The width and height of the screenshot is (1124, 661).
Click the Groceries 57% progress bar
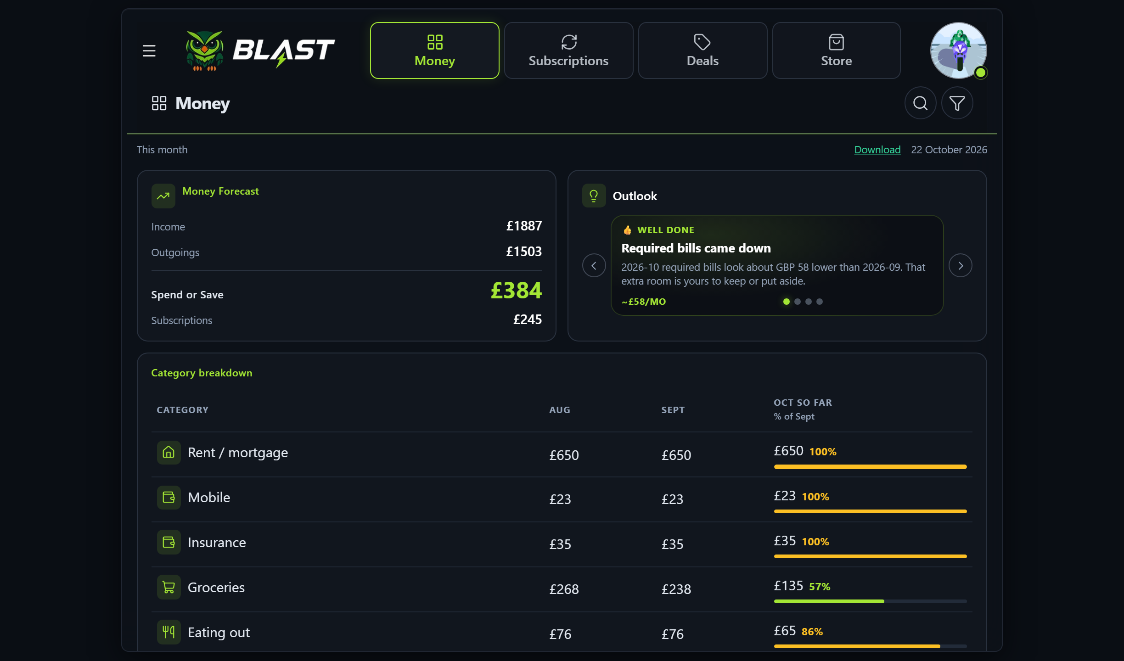pos(870,601)
